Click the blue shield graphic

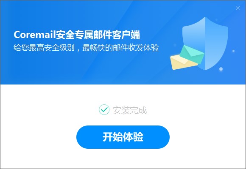click(205, 44)
